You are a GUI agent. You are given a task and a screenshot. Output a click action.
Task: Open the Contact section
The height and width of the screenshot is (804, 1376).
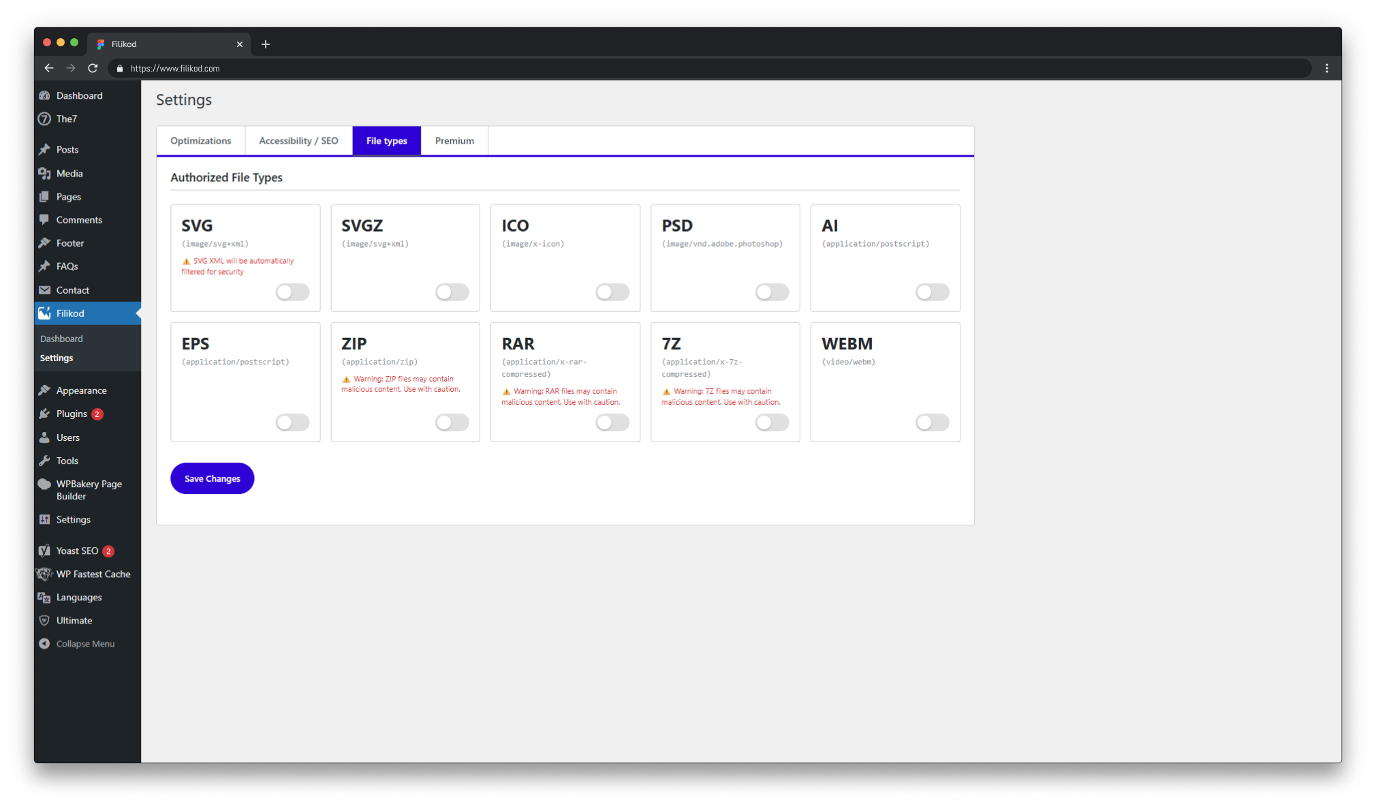pos(72,290)
